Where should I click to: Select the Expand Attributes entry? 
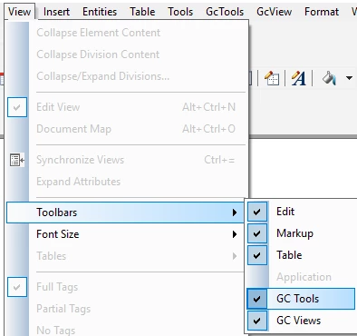(x=125, y=182)
